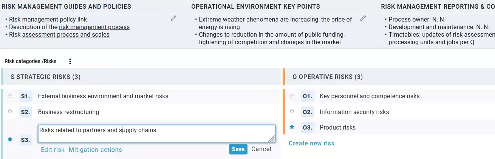Click pencil edit icon in Risk Management Guides panel

point(173,18)
